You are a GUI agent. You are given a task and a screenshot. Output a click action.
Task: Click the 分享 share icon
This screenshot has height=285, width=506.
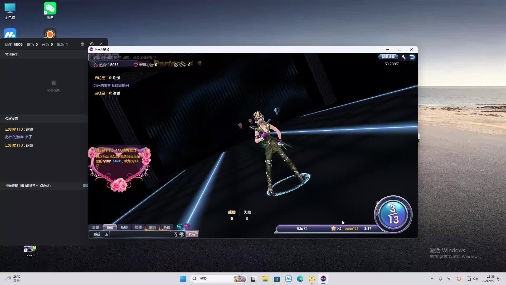[x=176, y=65]
